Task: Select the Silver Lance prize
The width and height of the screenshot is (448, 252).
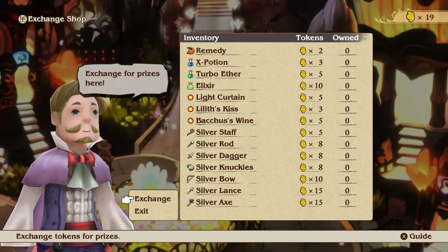Action: click(x=271, y=191)
